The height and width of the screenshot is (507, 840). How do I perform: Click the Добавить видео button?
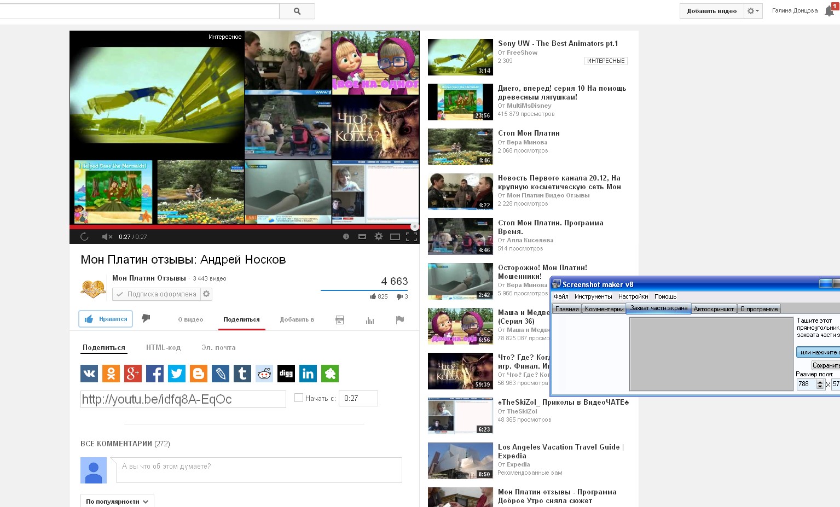[711, 11]
